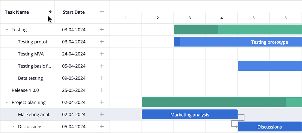
Task: Click the plus icon for Beta testing
Action: 102,78
